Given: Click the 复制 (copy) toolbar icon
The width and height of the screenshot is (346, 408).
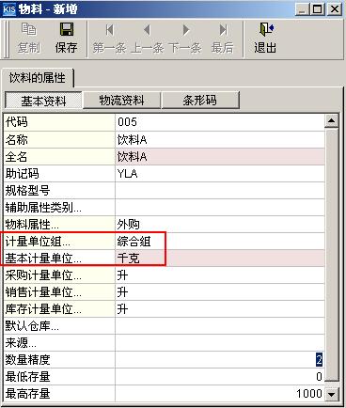Looking at the screenshot, I should tap(29, 39).
